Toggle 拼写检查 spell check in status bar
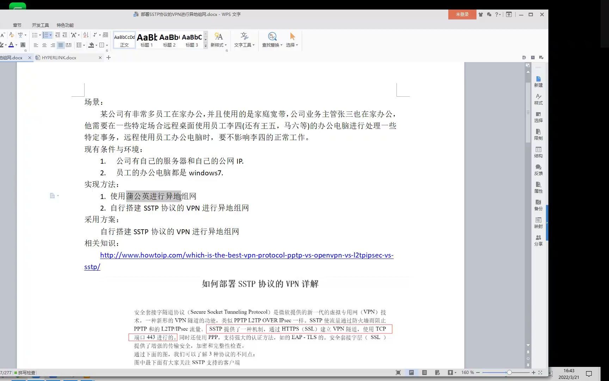 25,373
